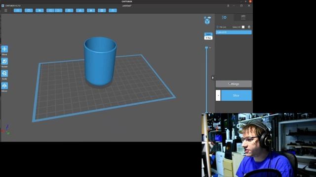
Task: Collapse the right side panel arrow
Action: (x=213, y=78)
